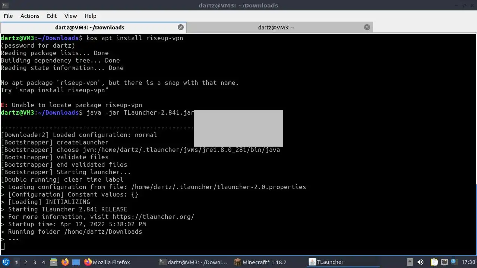The width and height of the screenshot is (477, 268).
Task: Open the clipboard manager tray icon
Action: 435,262
